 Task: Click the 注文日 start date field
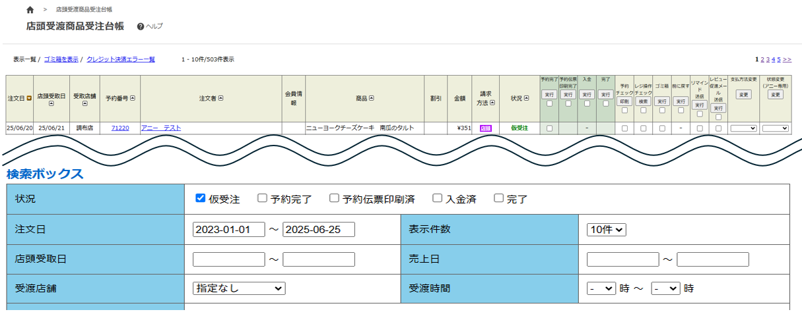tap(228, 230)
